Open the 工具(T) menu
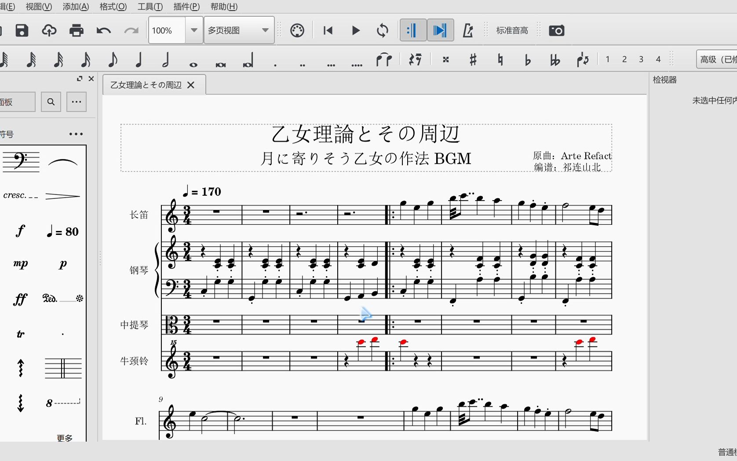Viewport: 737px width, 461px height. [x=150, y=7]
